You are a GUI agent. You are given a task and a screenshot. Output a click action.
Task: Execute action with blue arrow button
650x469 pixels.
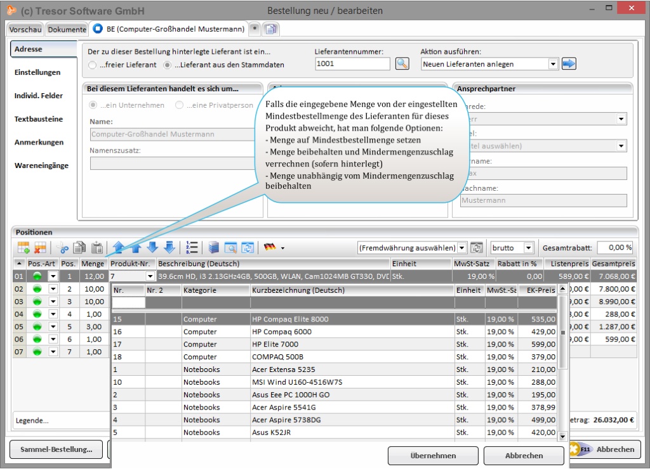point(569,63)
